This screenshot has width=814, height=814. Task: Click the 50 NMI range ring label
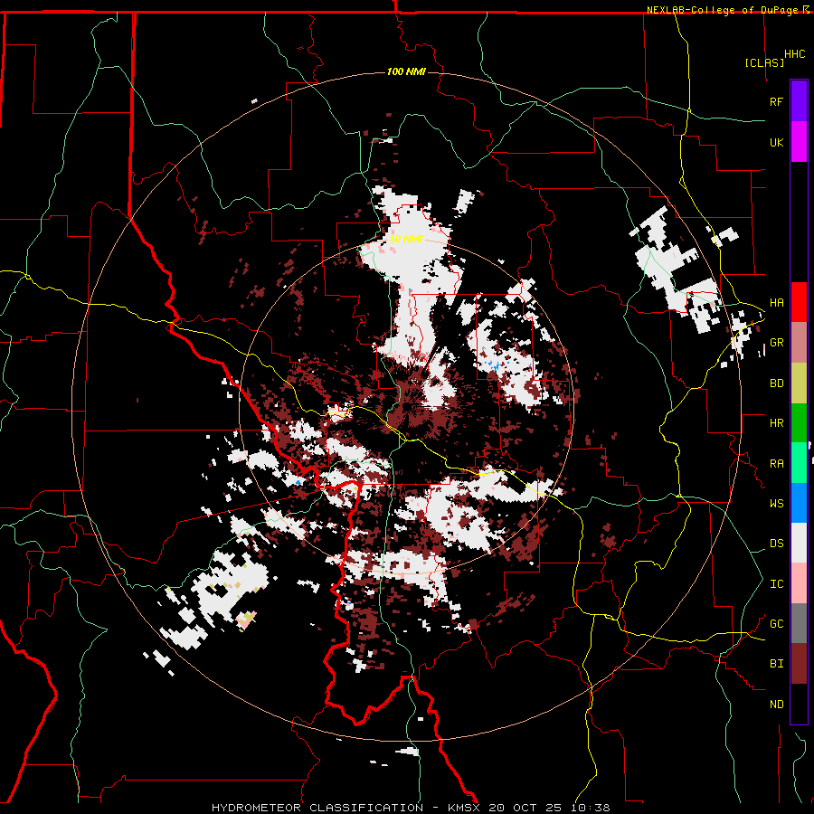coord(406,239)
